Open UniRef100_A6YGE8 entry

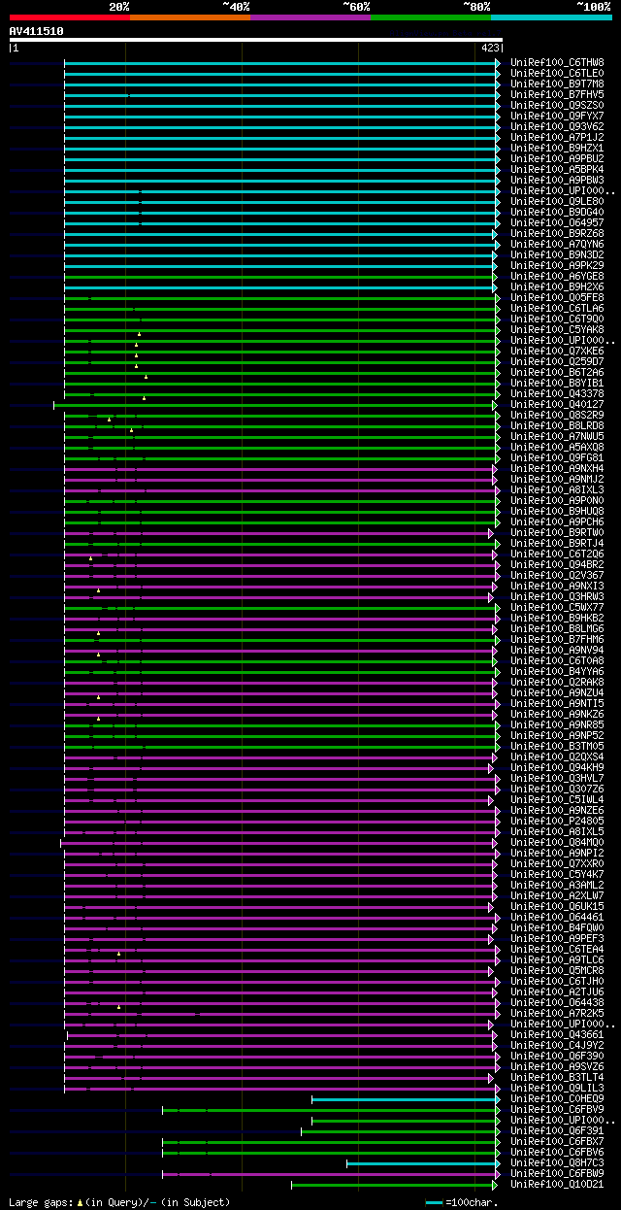pos(557,276)
